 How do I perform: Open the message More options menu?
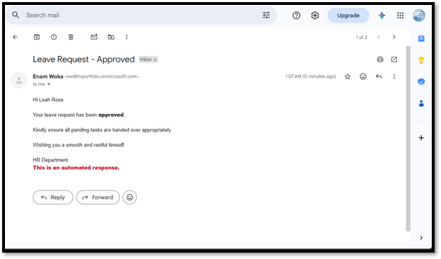(394, 76)
